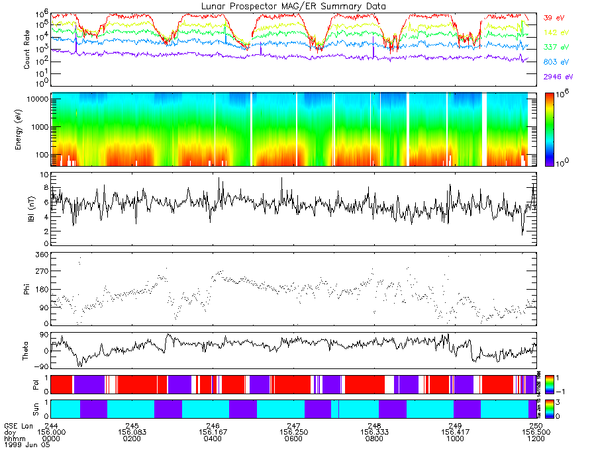This screenshot has width=596, height=463.
Task: Click time label '0000'
Action: pos(51,439)
